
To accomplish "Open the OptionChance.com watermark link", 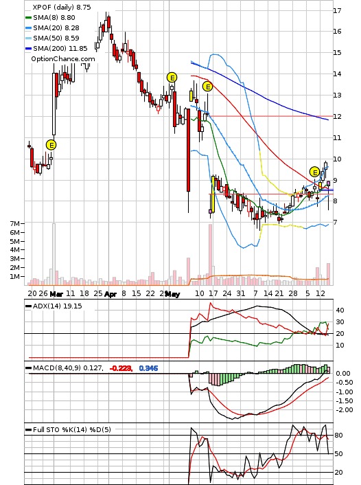I will click(x=63, y=59).
